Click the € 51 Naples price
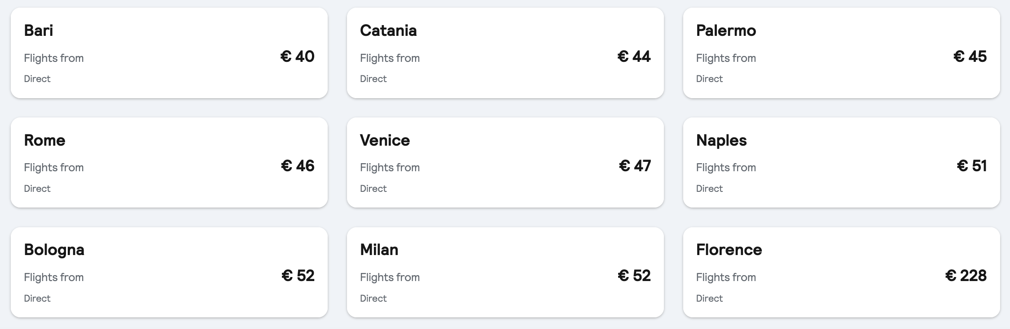 point(972,166)
